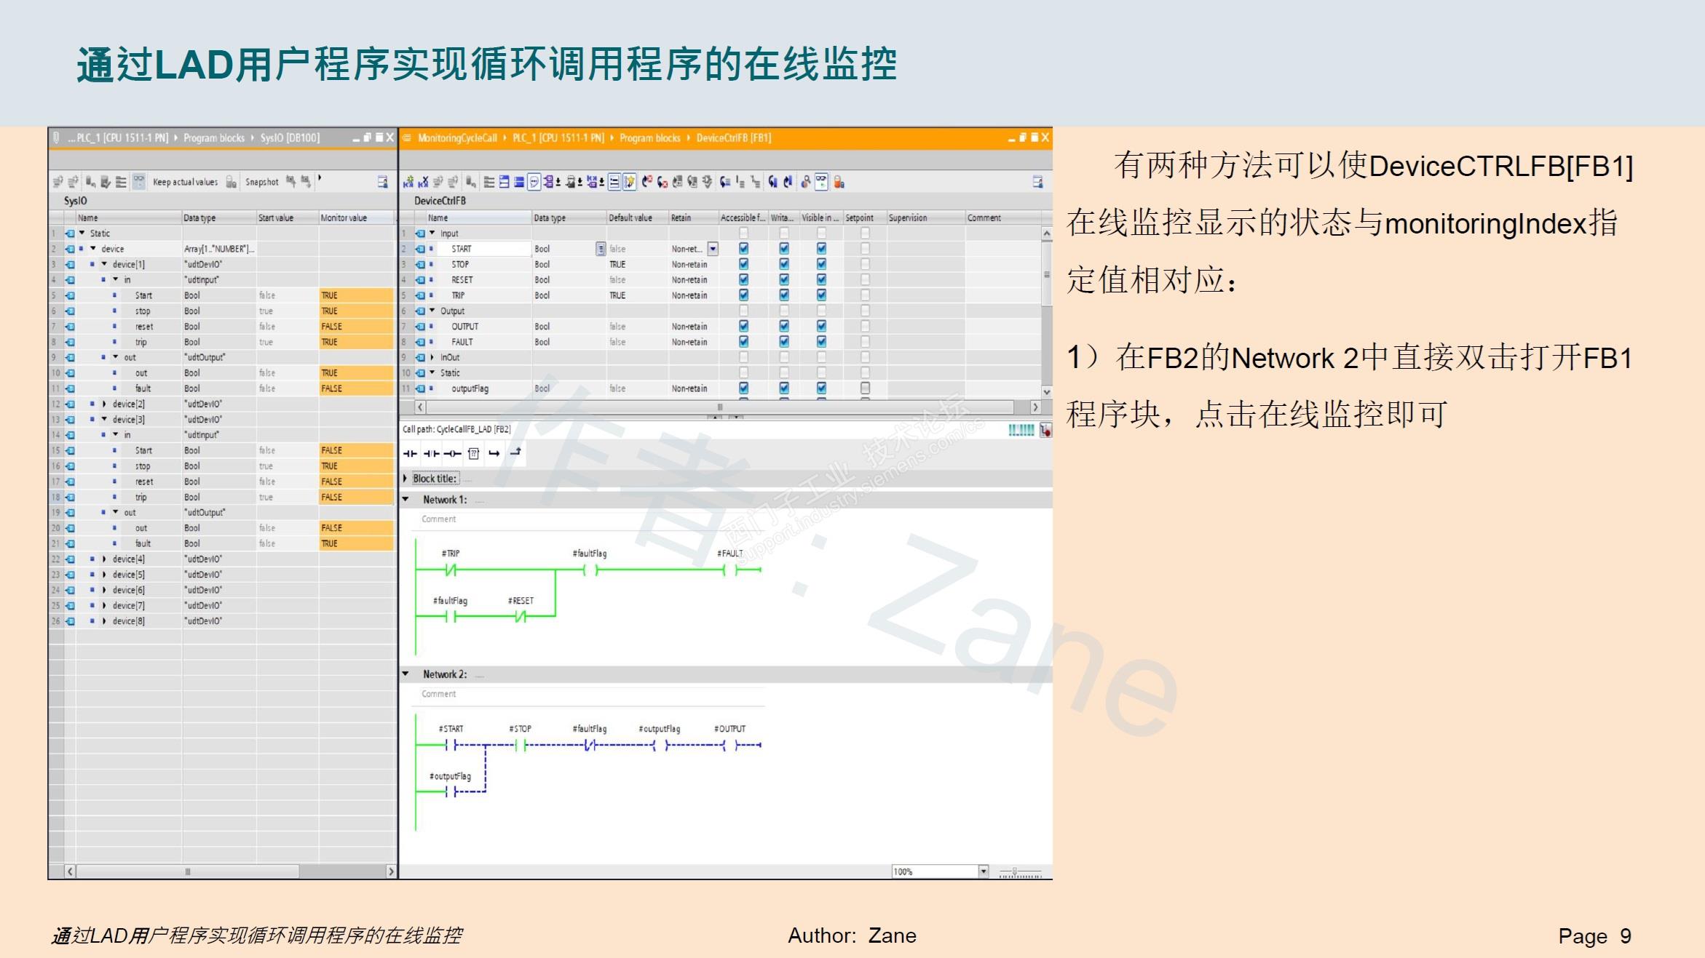The width and height of the screenshot is (1705, 958).
Task: Insert an output coil assignment
Action: coord(452,453)
